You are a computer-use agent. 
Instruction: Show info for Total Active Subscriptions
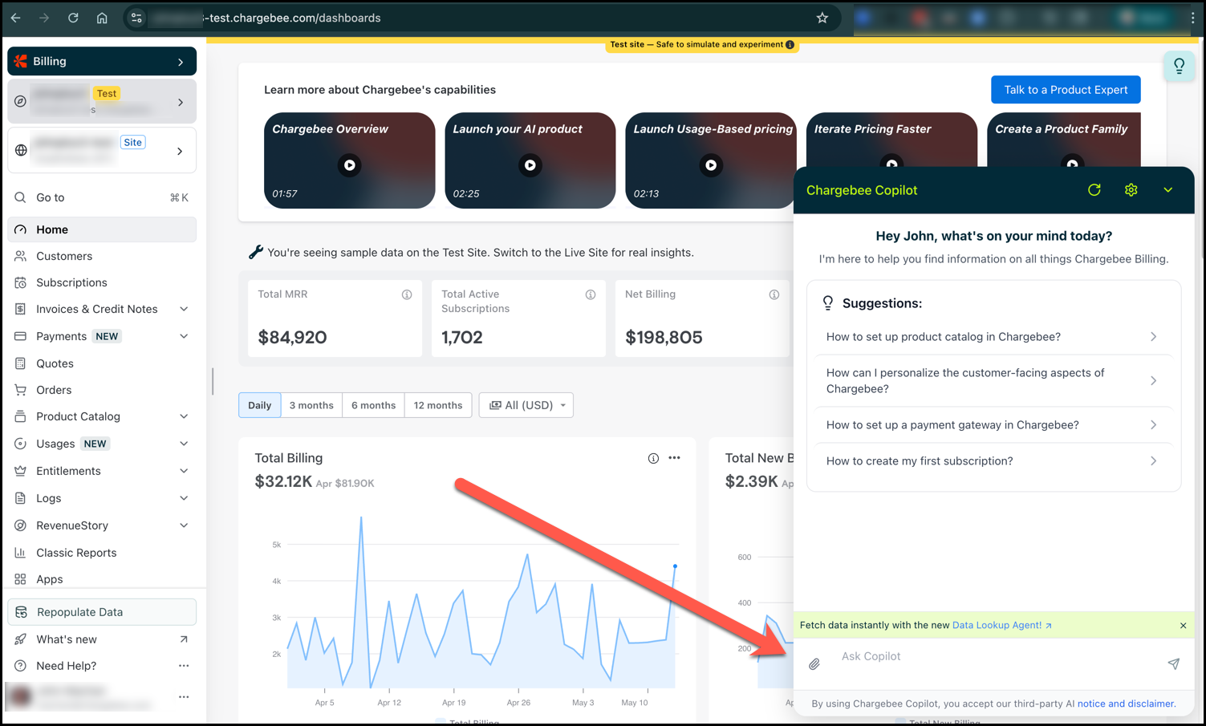click(591, 295)
